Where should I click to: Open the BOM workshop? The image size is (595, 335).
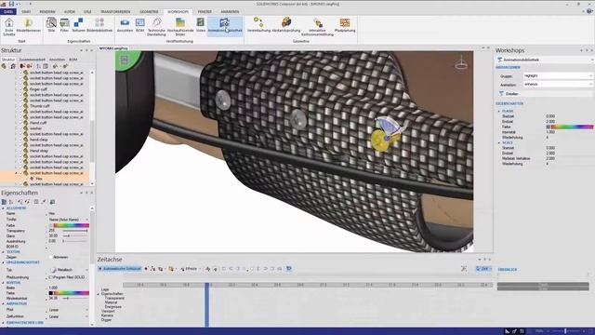click(x=140, y=25)
